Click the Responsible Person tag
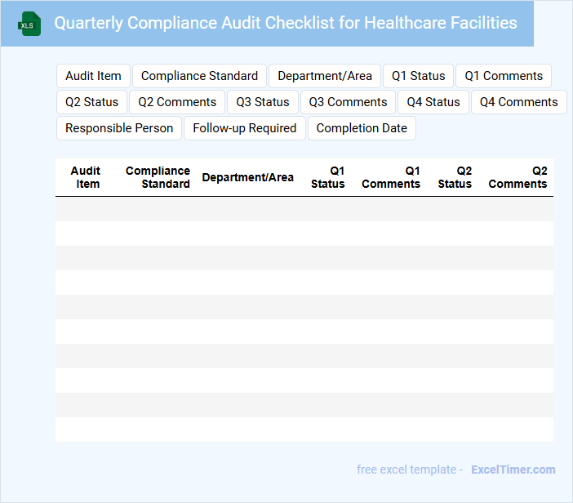Viewport: 573px width, 503px height. point(119,128)
